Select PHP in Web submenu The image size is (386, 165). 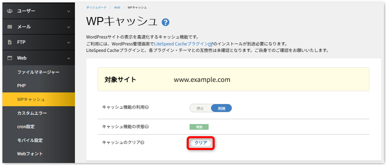pos(21,86)
